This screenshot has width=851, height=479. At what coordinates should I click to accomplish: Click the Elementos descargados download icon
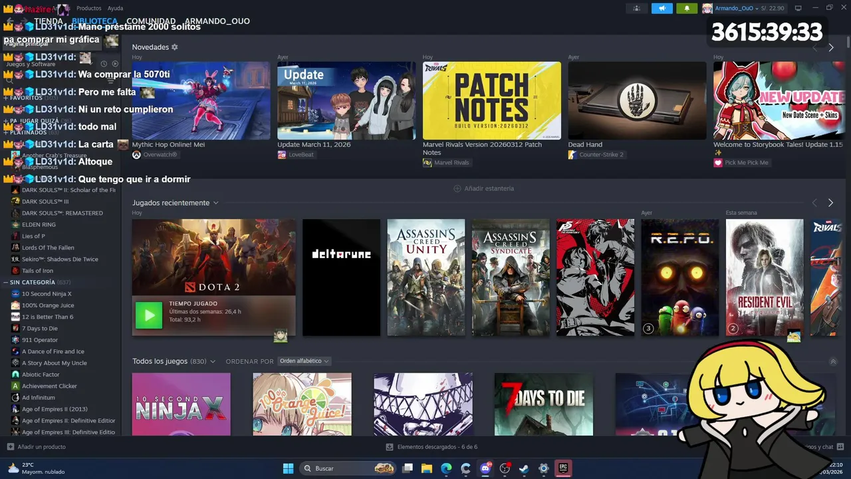[x=390, y=447]
